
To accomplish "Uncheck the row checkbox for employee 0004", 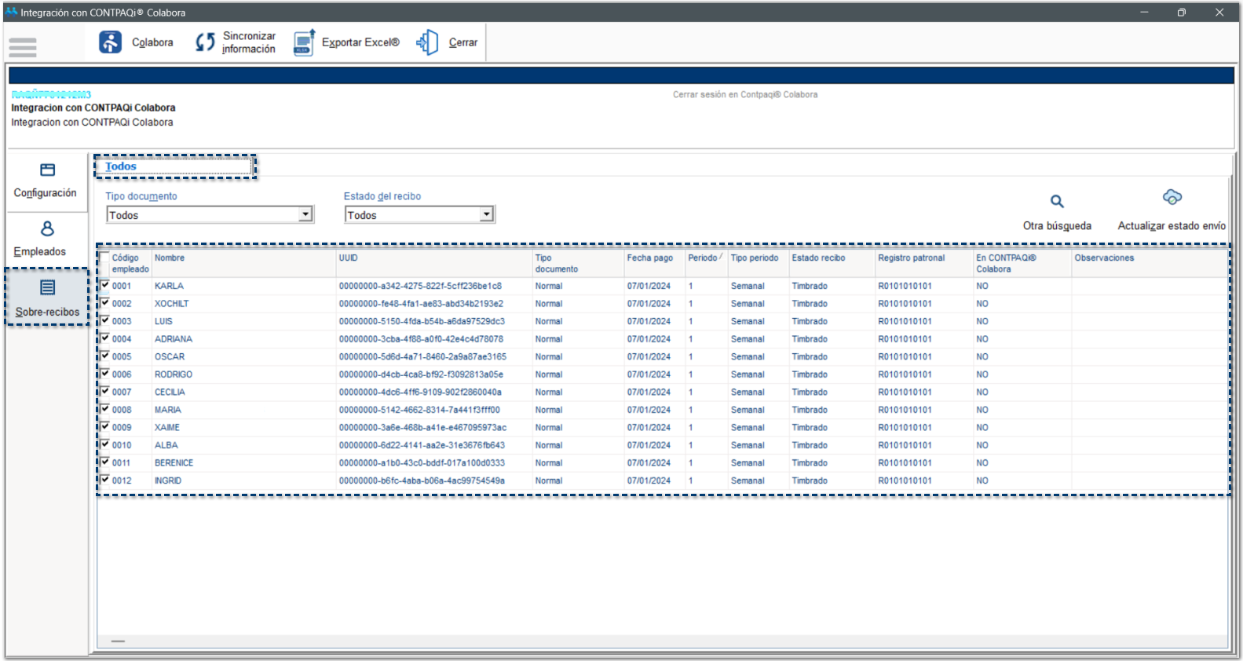I will click(104, 338).
